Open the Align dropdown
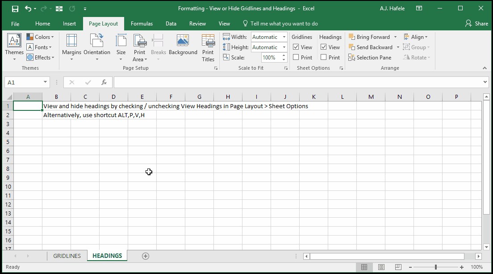 [416, 37]
